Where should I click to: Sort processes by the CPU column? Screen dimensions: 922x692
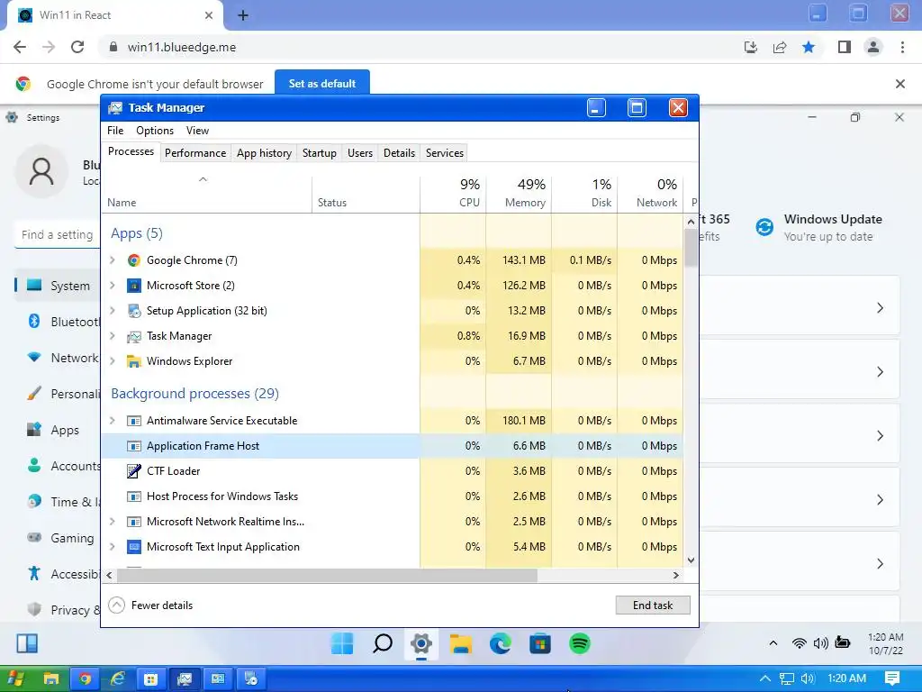click(x=454, y=194)
